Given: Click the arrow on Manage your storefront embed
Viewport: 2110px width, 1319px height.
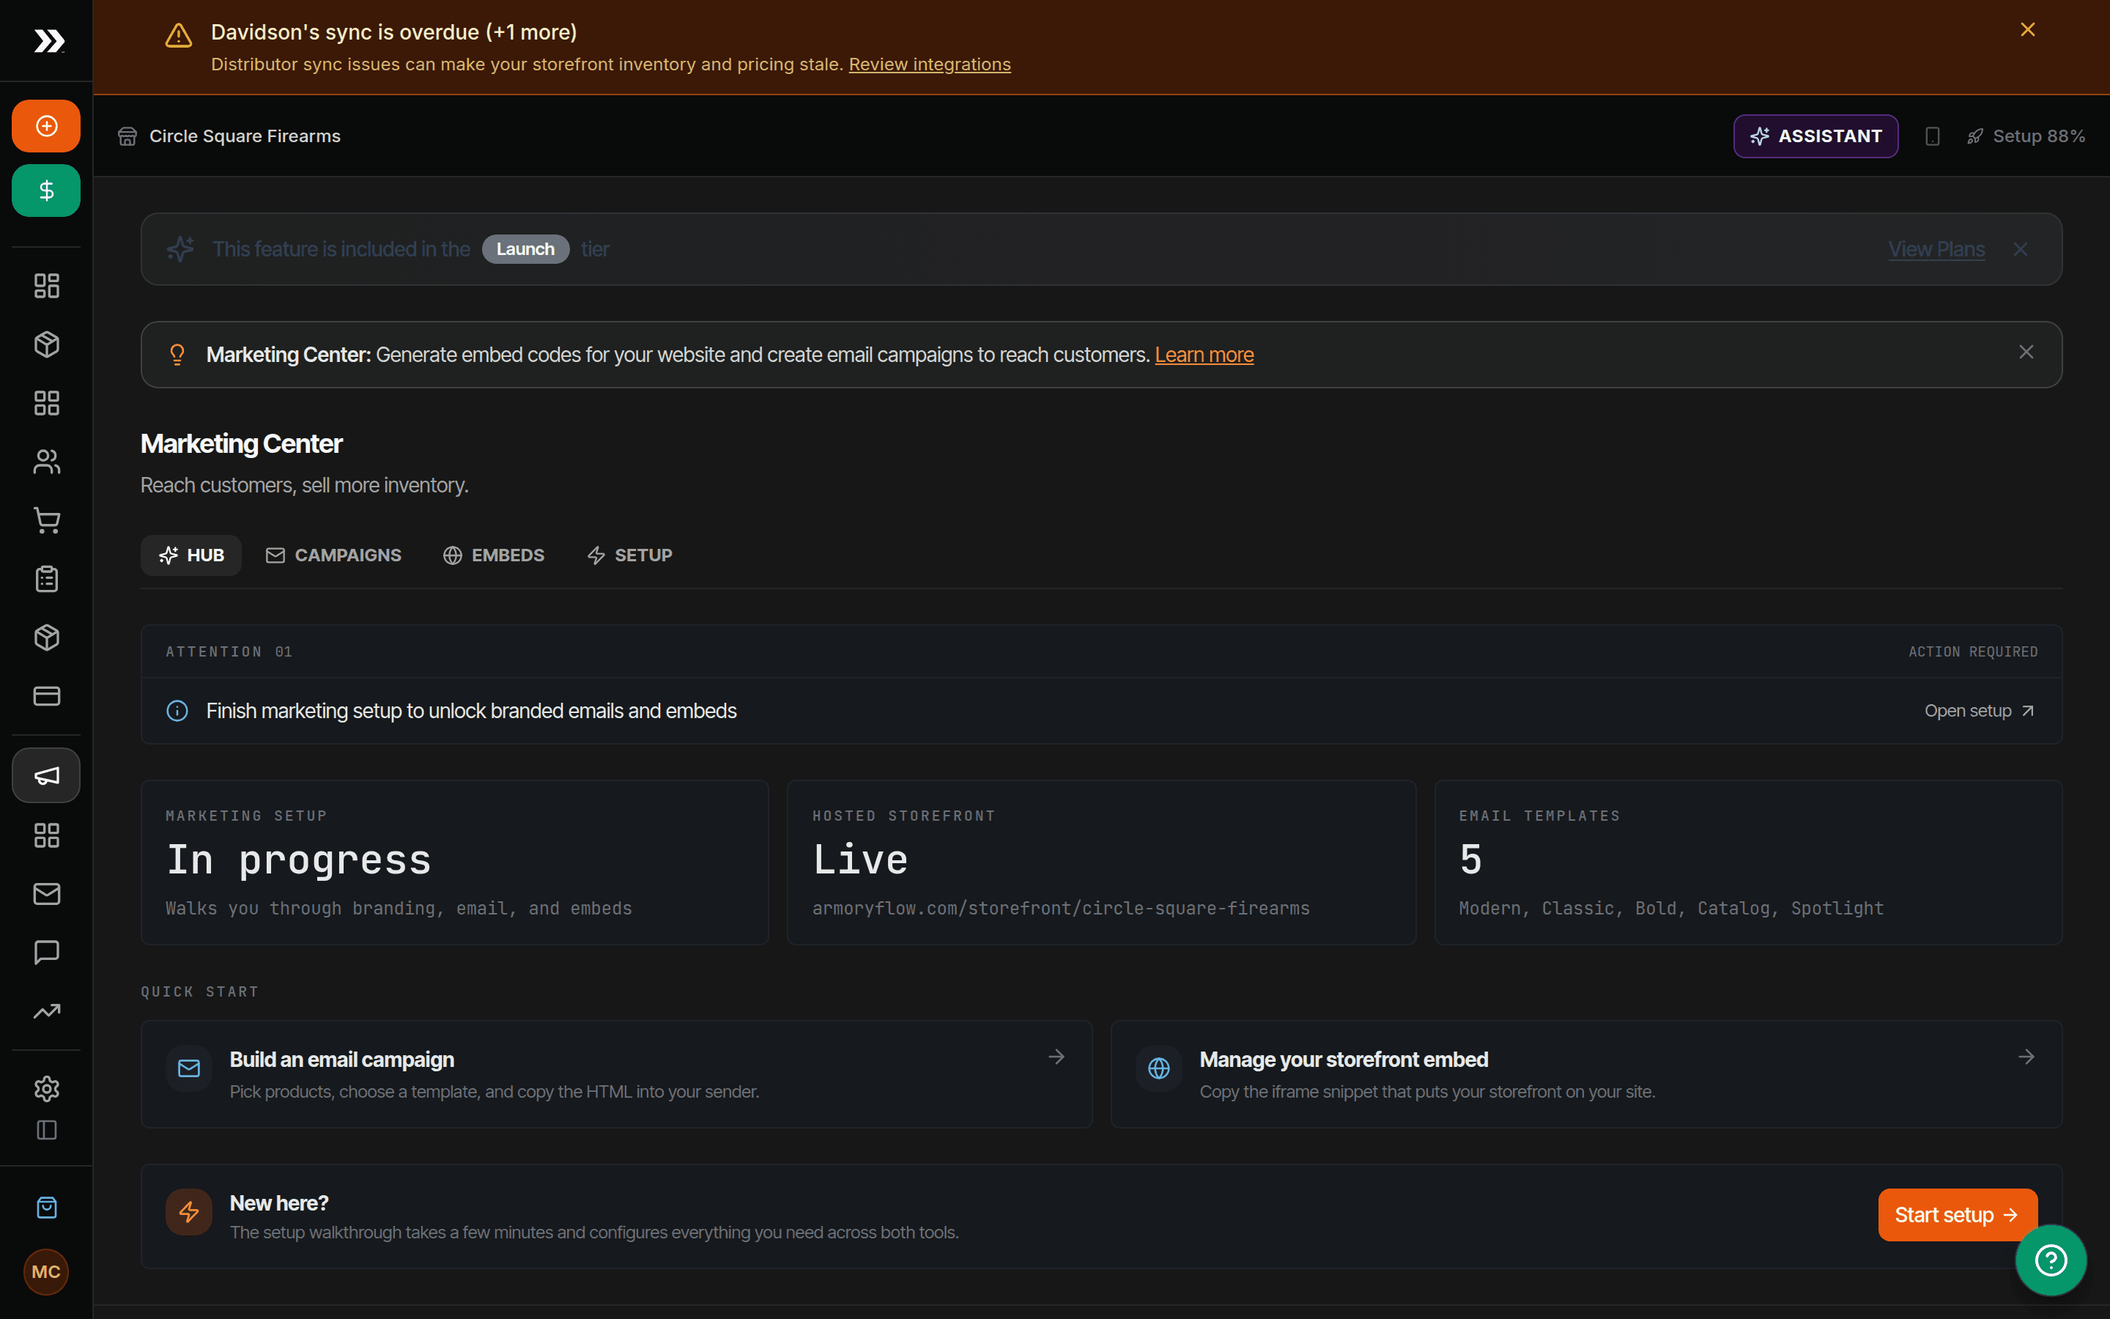Looking at the screenshot, I should point(2026,1057).
